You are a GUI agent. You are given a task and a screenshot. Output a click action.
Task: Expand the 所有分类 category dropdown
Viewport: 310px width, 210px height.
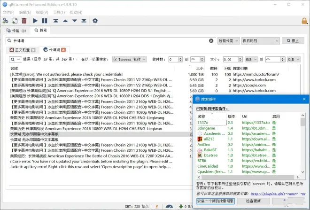click(228, 41)
